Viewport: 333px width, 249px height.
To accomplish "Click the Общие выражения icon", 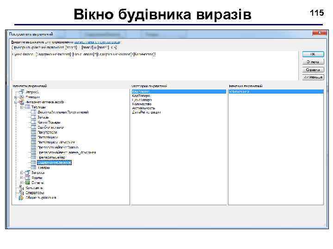I will pos(21,198).
